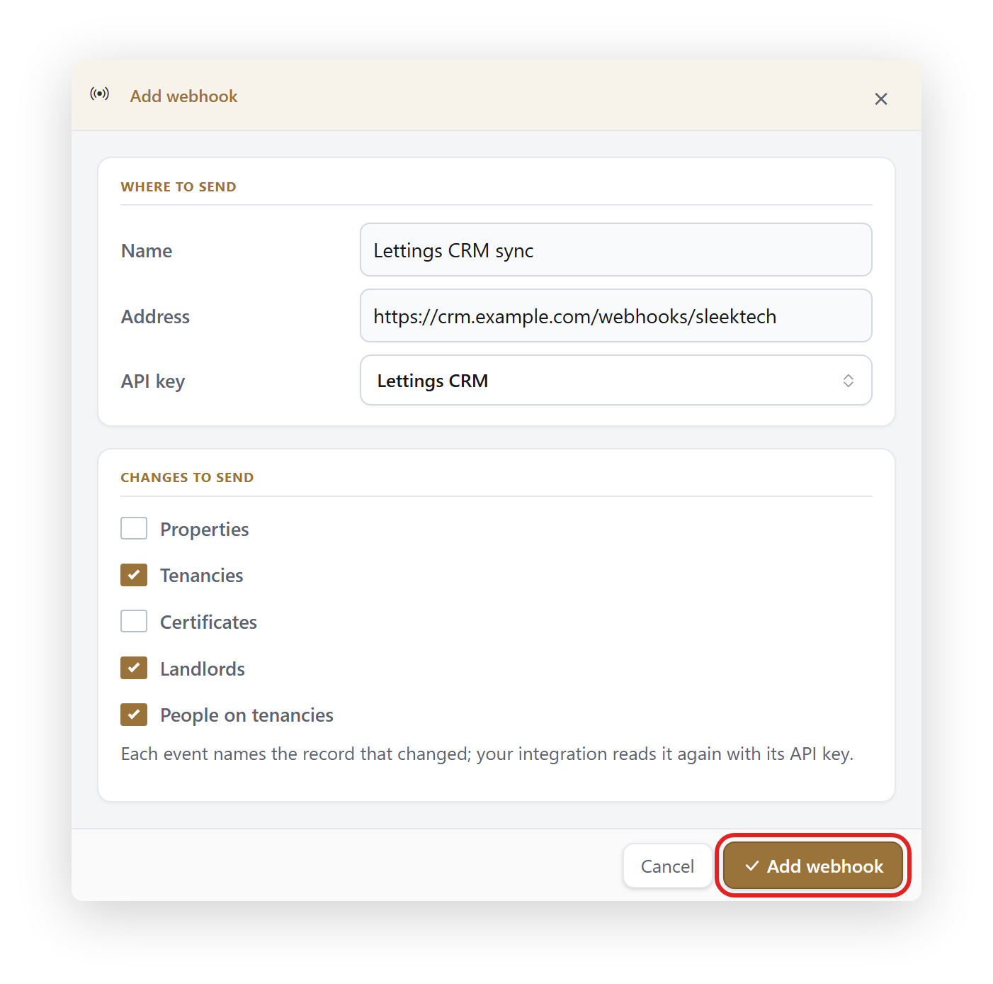This screenshot has width=993, height=984.
Task: Click the "Name" field label
Action: click(x=147, y=251)
